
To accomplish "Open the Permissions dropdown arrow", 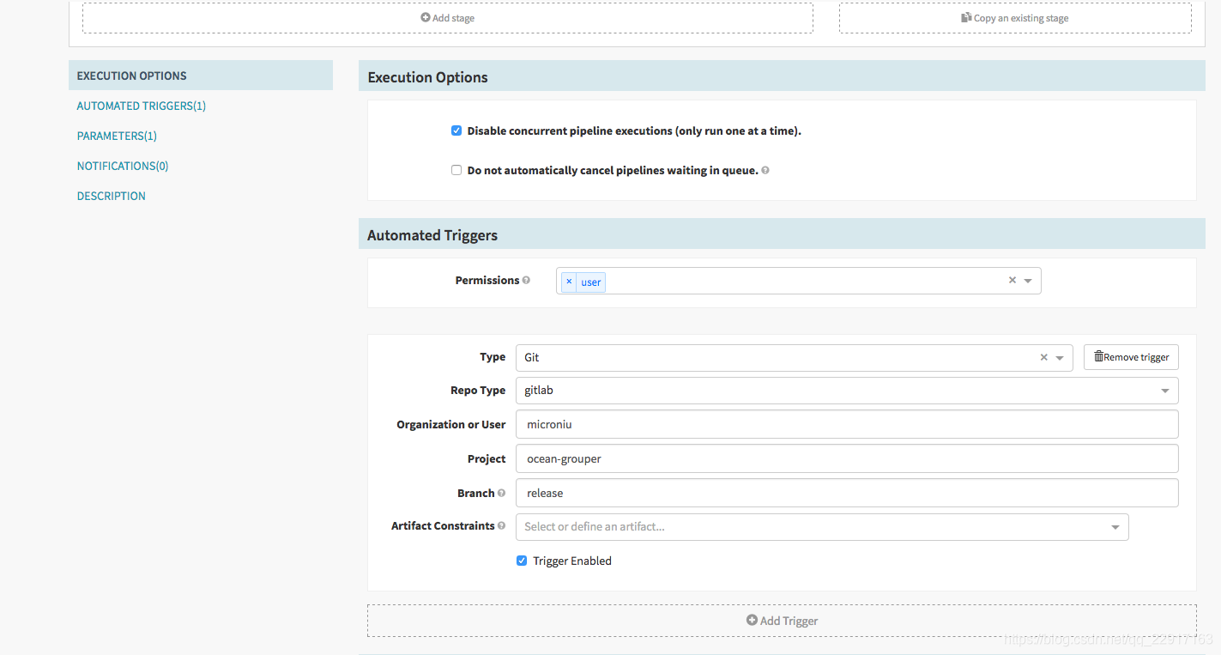I will click(x=1028, y=281).
